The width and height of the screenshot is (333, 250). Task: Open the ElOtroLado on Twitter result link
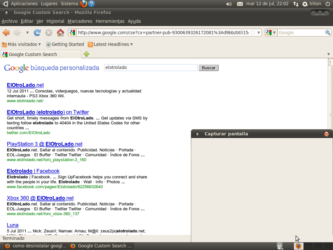click(48, 112)
